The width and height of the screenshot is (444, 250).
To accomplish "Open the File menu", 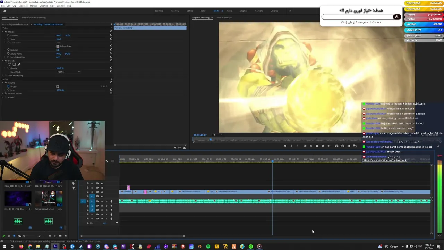I will click(3, 6).
